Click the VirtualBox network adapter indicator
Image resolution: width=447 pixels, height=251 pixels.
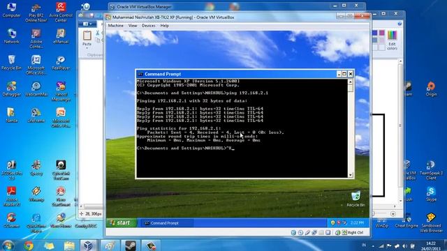[x=314, y=232]
